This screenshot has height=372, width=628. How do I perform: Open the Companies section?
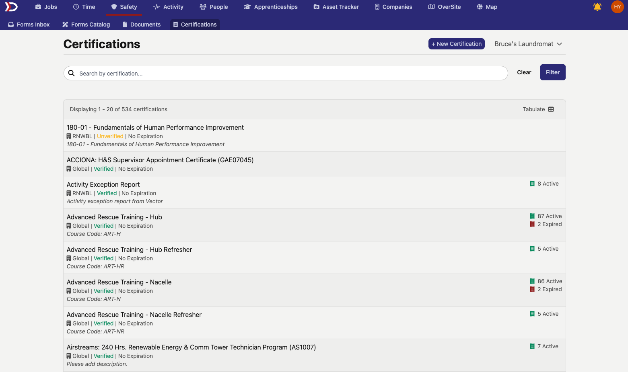pyautogui.click(x=393, y=7)
